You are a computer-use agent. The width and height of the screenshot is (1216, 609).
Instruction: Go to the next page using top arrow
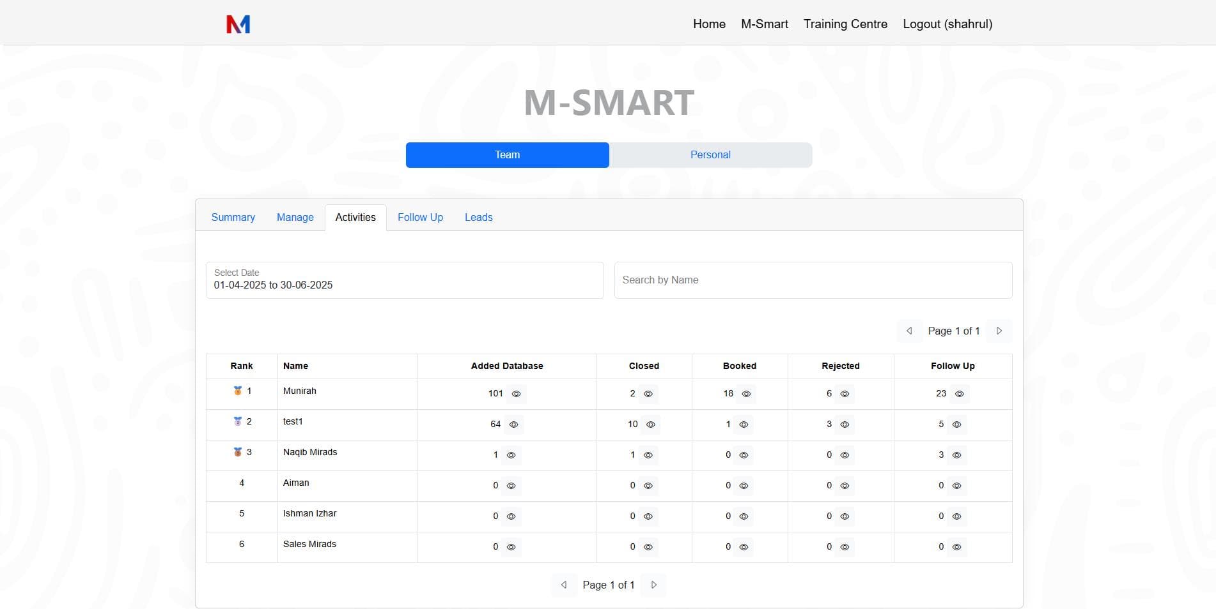999,331
